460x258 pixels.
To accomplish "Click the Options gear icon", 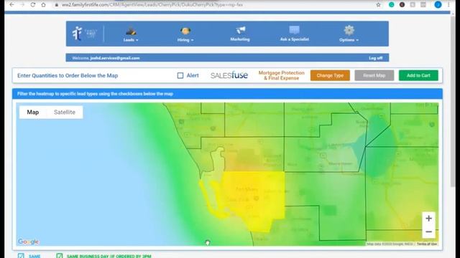I will (349, 30).
